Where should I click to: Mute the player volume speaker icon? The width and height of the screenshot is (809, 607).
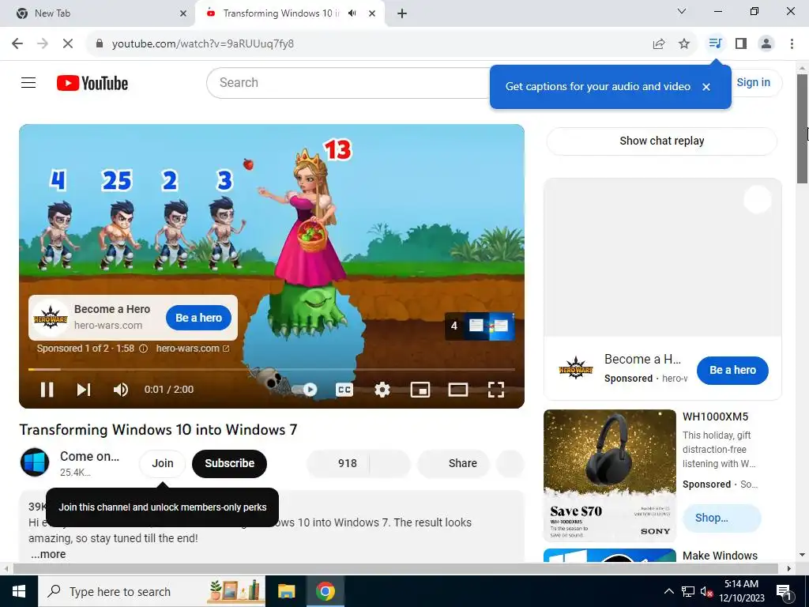tap(121, 390)
